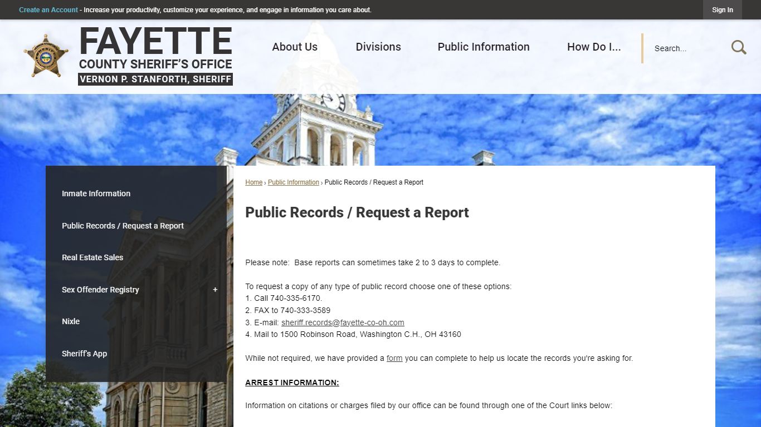Open Real Estate Sales in sidebar
This screenshot has width=761, height=427.
point(92,257)
